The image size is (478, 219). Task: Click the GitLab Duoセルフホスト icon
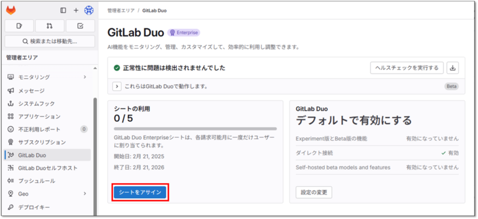click(11, 168)
